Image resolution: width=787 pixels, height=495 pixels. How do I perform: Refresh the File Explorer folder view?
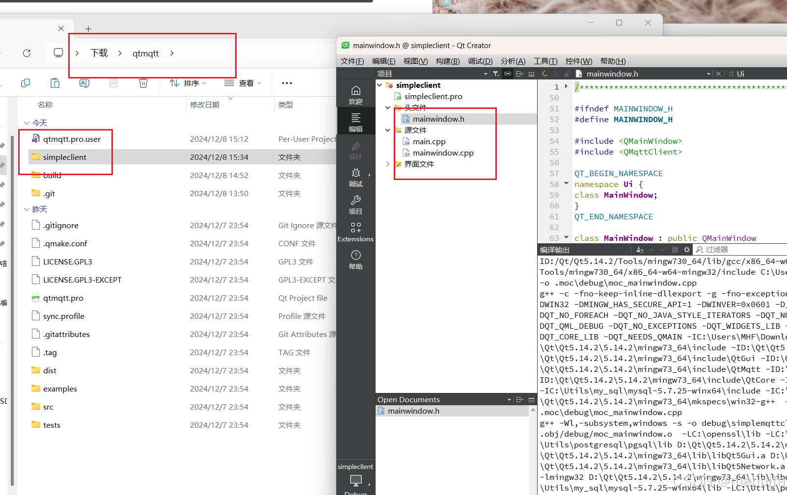tap(27, 53)
